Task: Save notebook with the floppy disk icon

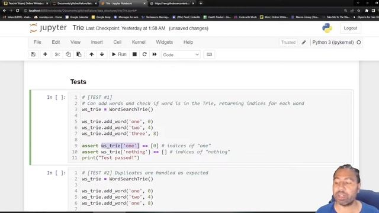Action: (33, 54)
